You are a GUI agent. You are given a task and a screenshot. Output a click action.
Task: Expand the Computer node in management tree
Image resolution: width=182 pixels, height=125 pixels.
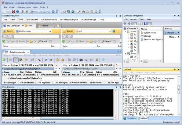pyautogui.click(x=125, y=29)
